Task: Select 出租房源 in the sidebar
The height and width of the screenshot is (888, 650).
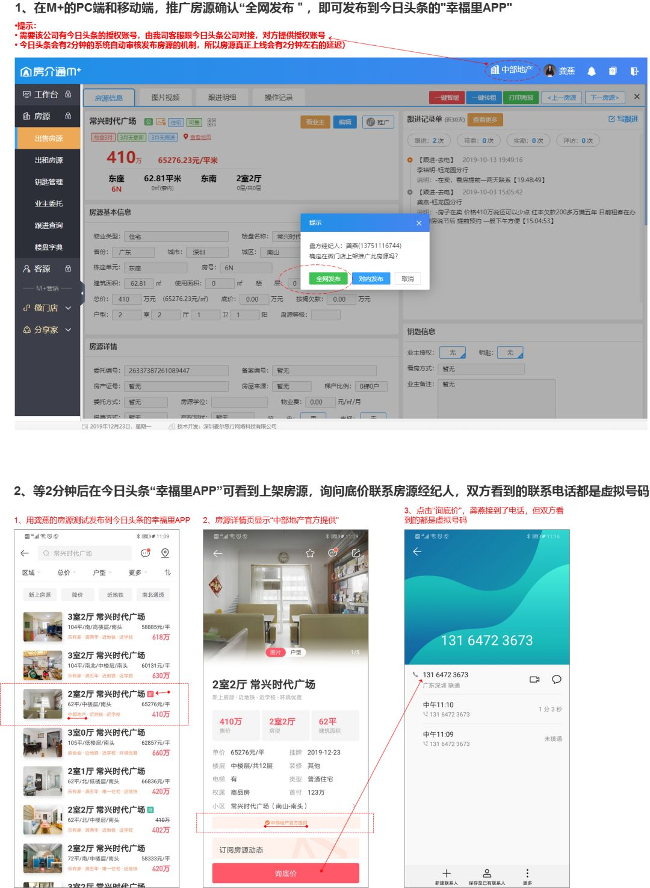Action: point(48,160)
